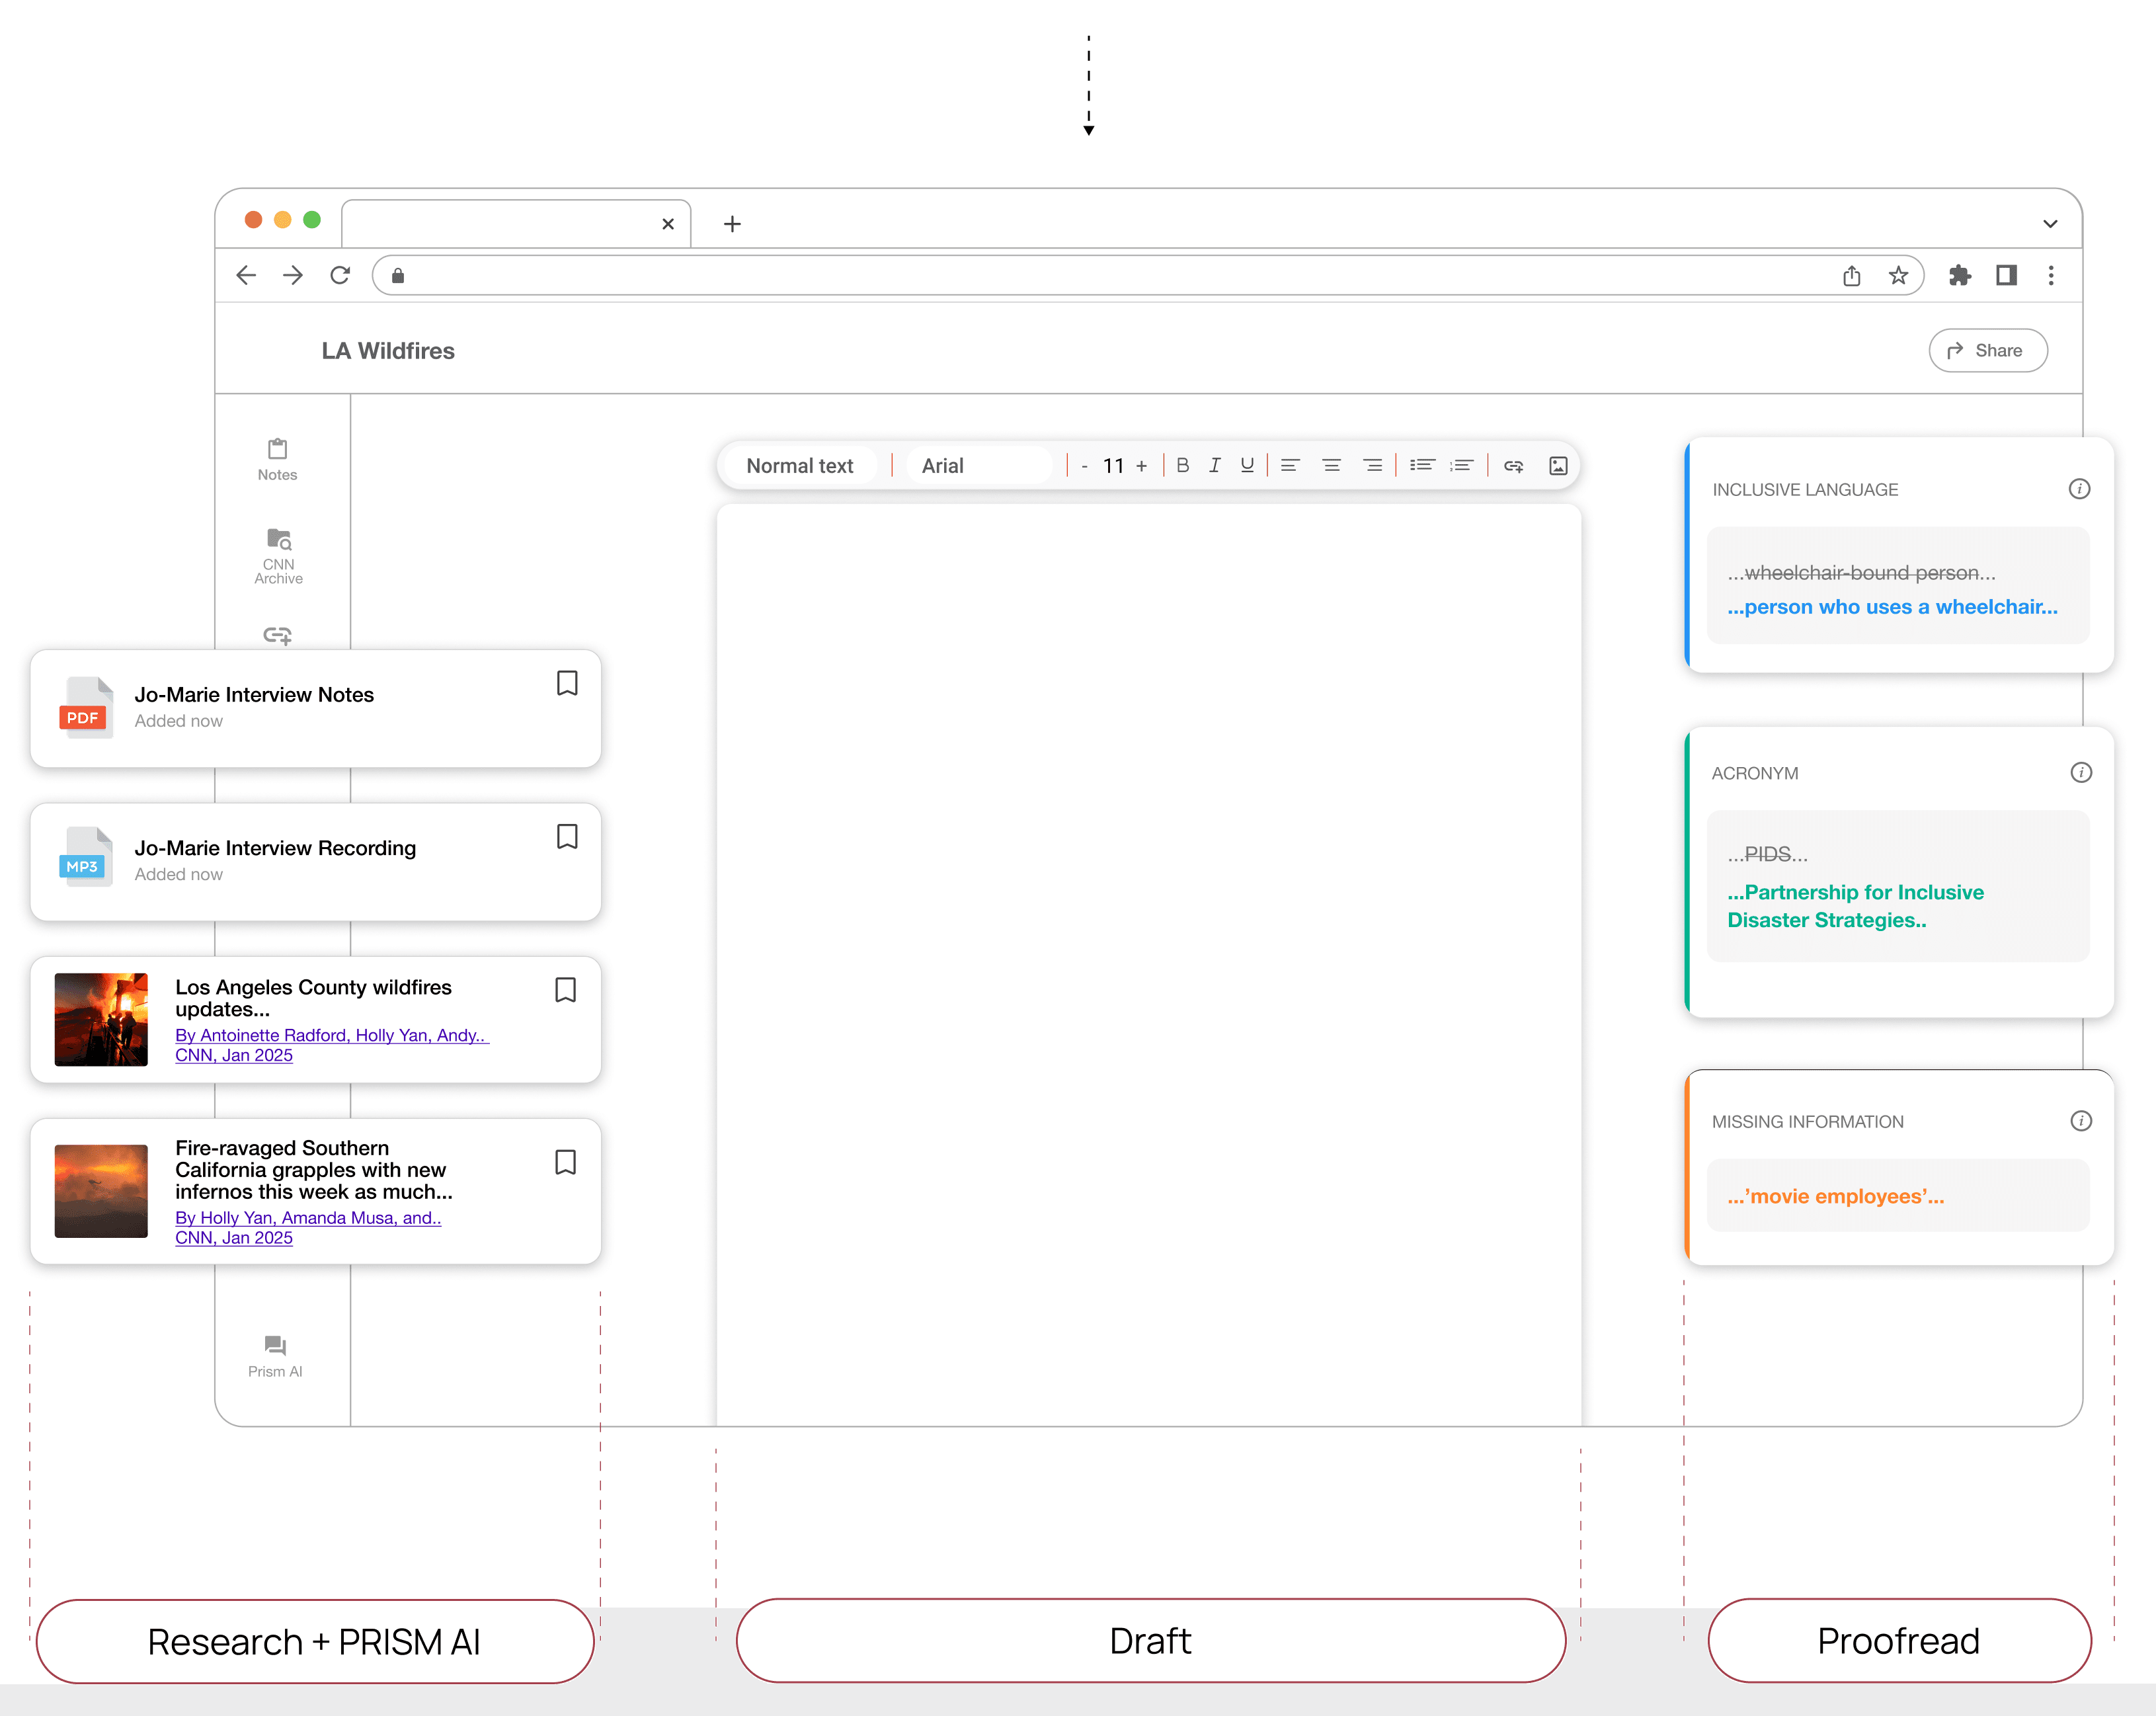
Task: Open the CNN Archive sidebar panel
Action: pos(278,555)
